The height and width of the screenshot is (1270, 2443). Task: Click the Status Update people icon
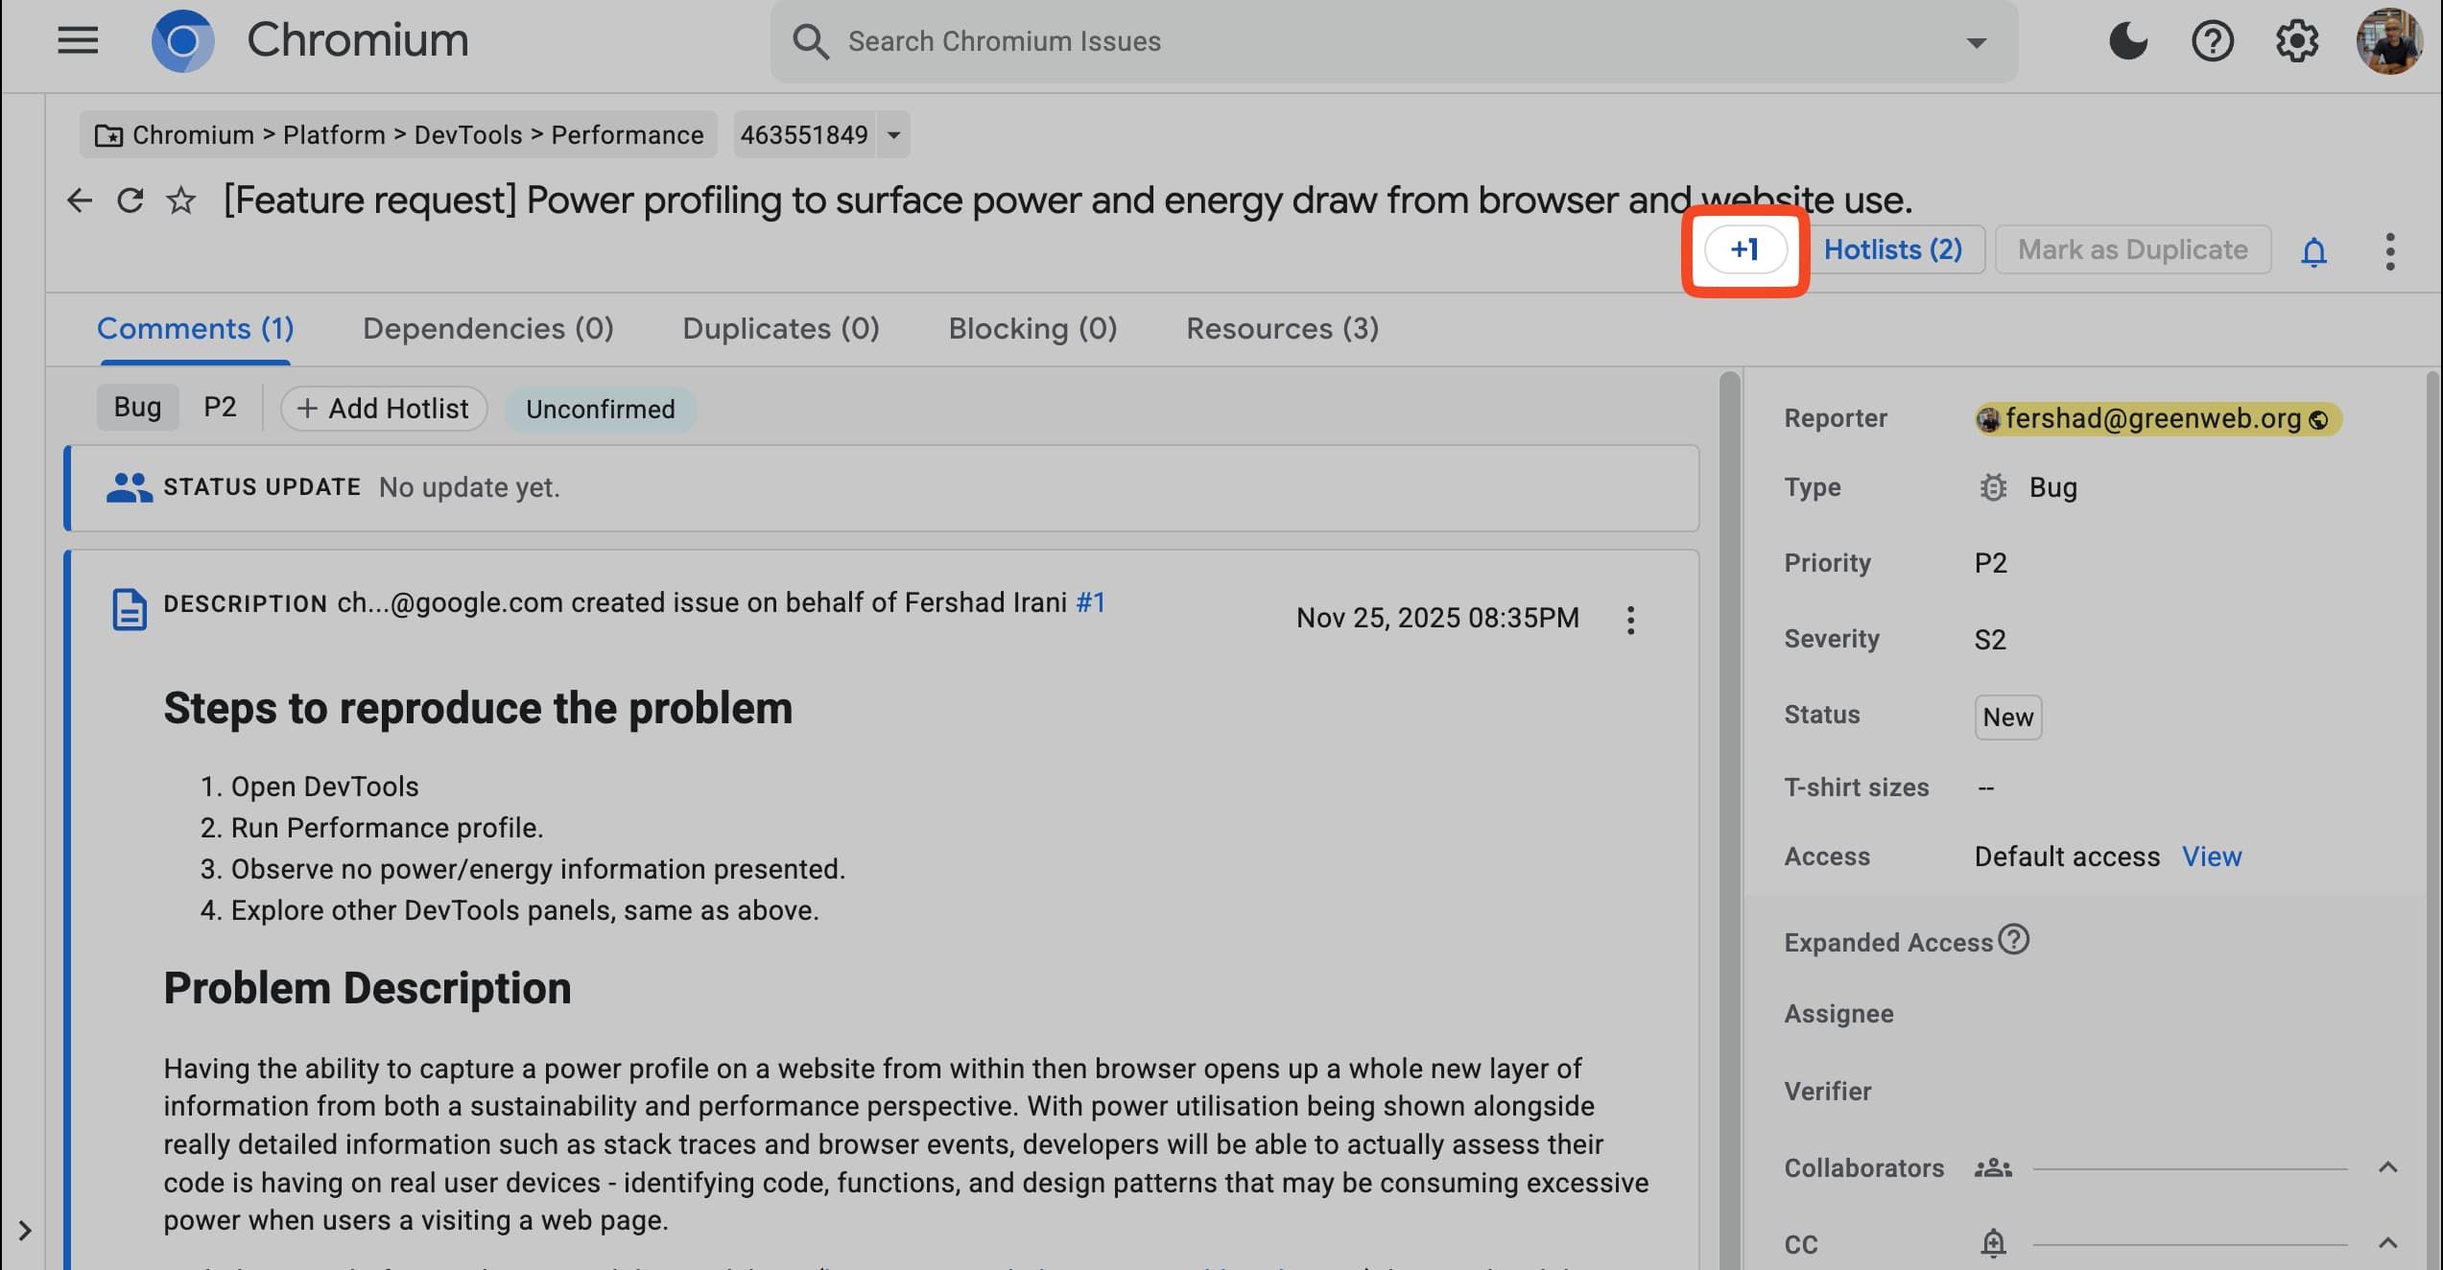pos(129,487)
